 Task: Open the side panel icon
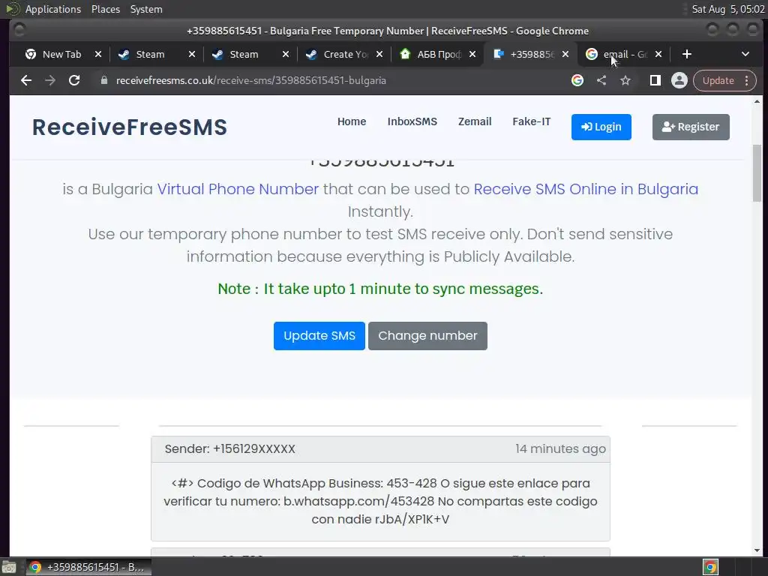point(655,80)
